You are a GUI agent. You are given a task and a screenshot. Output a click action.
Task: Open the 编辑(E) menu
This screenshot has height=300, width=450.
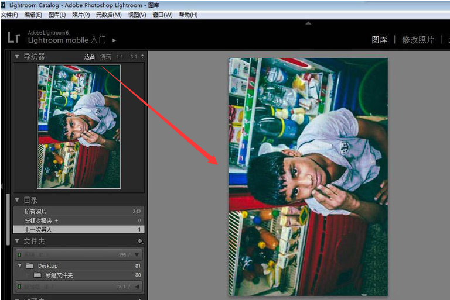(x=33, y=15)
